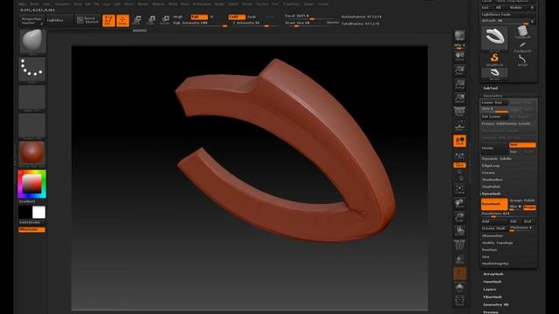Enable the Mrgb painting mode
Screen dimensions: 559x314
178,17
